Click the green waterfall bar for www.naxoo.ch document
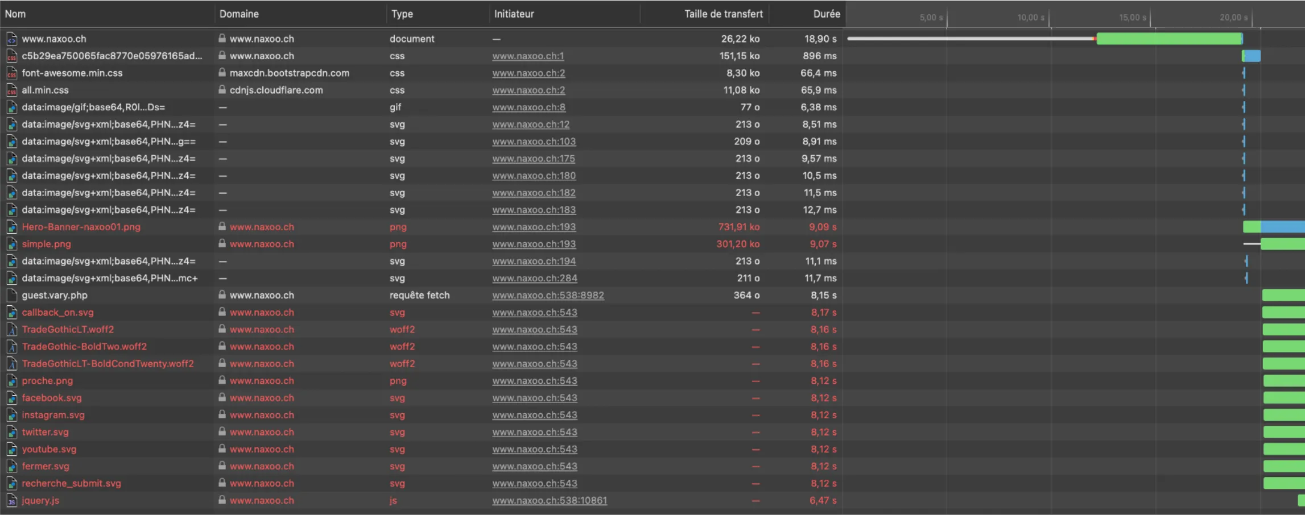 (1169, 39)
